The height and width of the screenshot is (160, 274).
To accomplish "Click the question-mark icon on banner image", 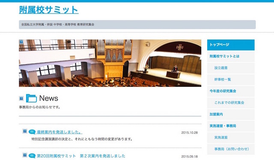I will click(x=21, y=42).
